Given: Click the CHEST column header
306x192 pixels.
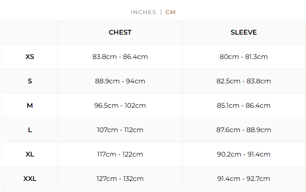Looking at the screenshot, I should tap(120, 32).
